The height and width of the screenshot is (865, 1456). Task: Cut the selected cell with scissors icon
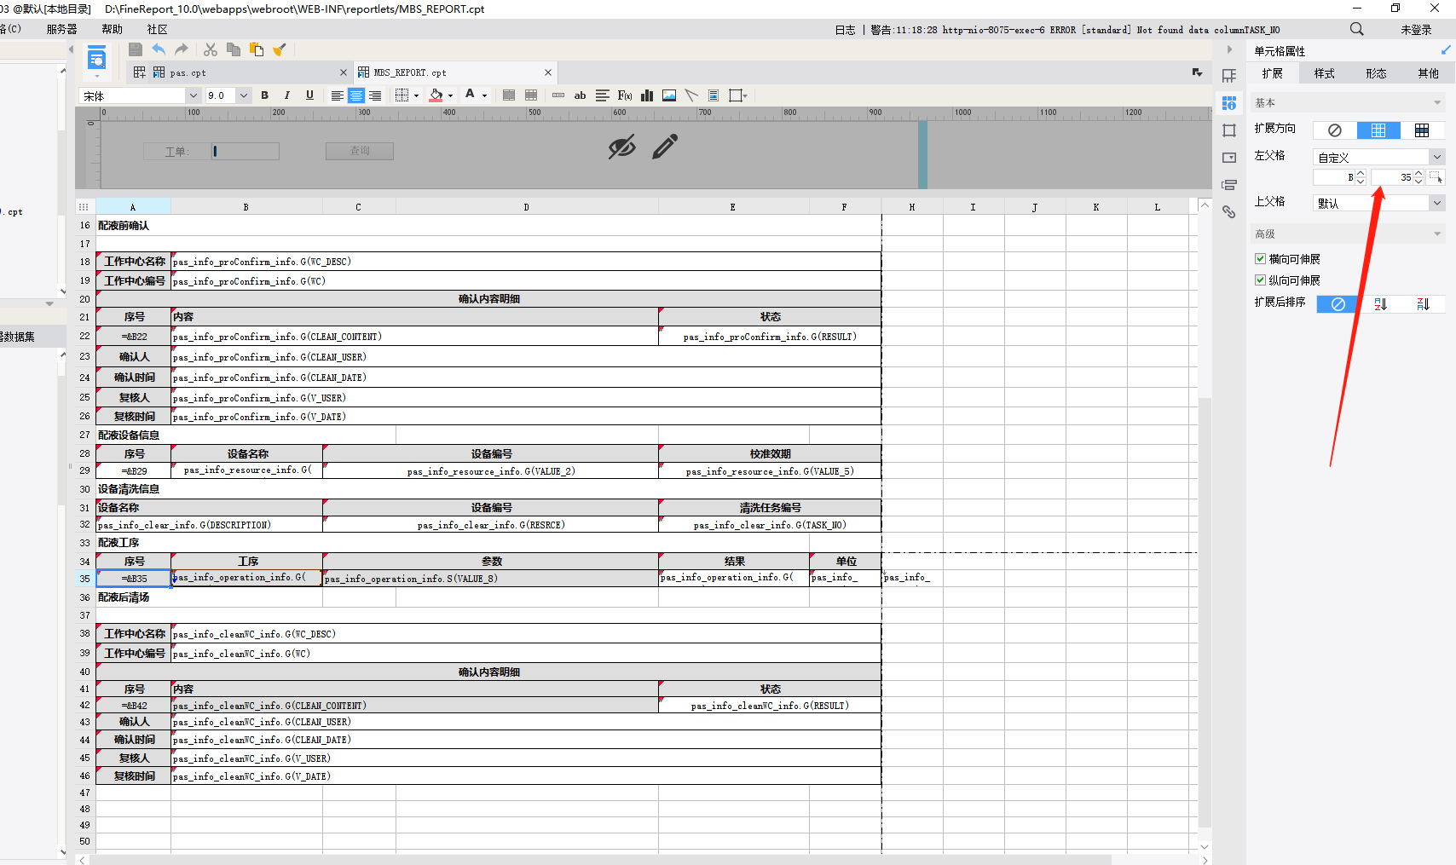click(x=211, y=49)
